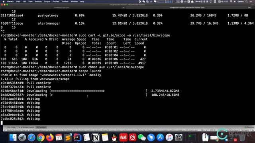
Task: Open Finder from the Dock
Action: point(13,137)
